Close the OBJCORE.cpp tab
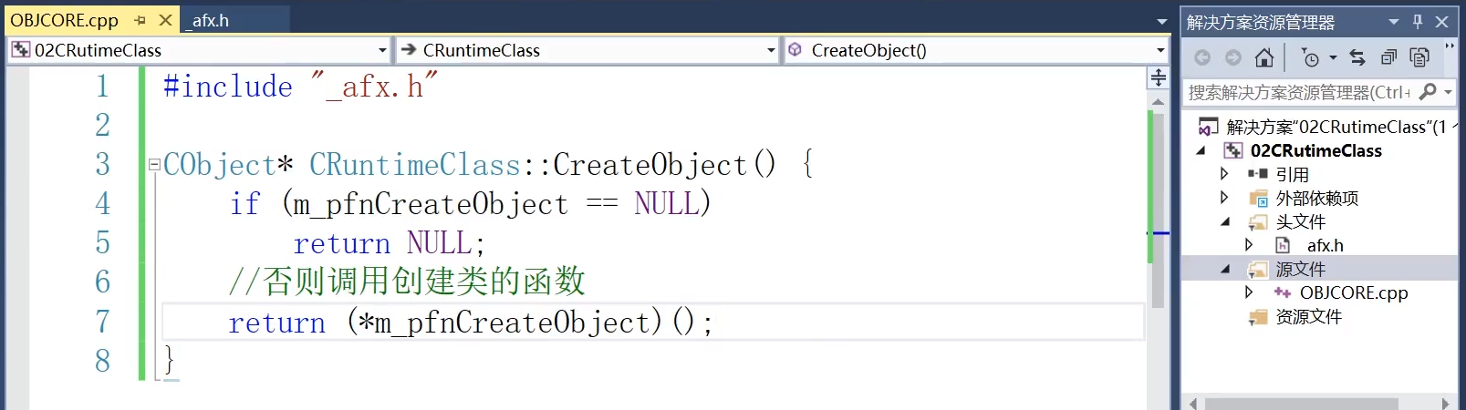 click(165, 20)
